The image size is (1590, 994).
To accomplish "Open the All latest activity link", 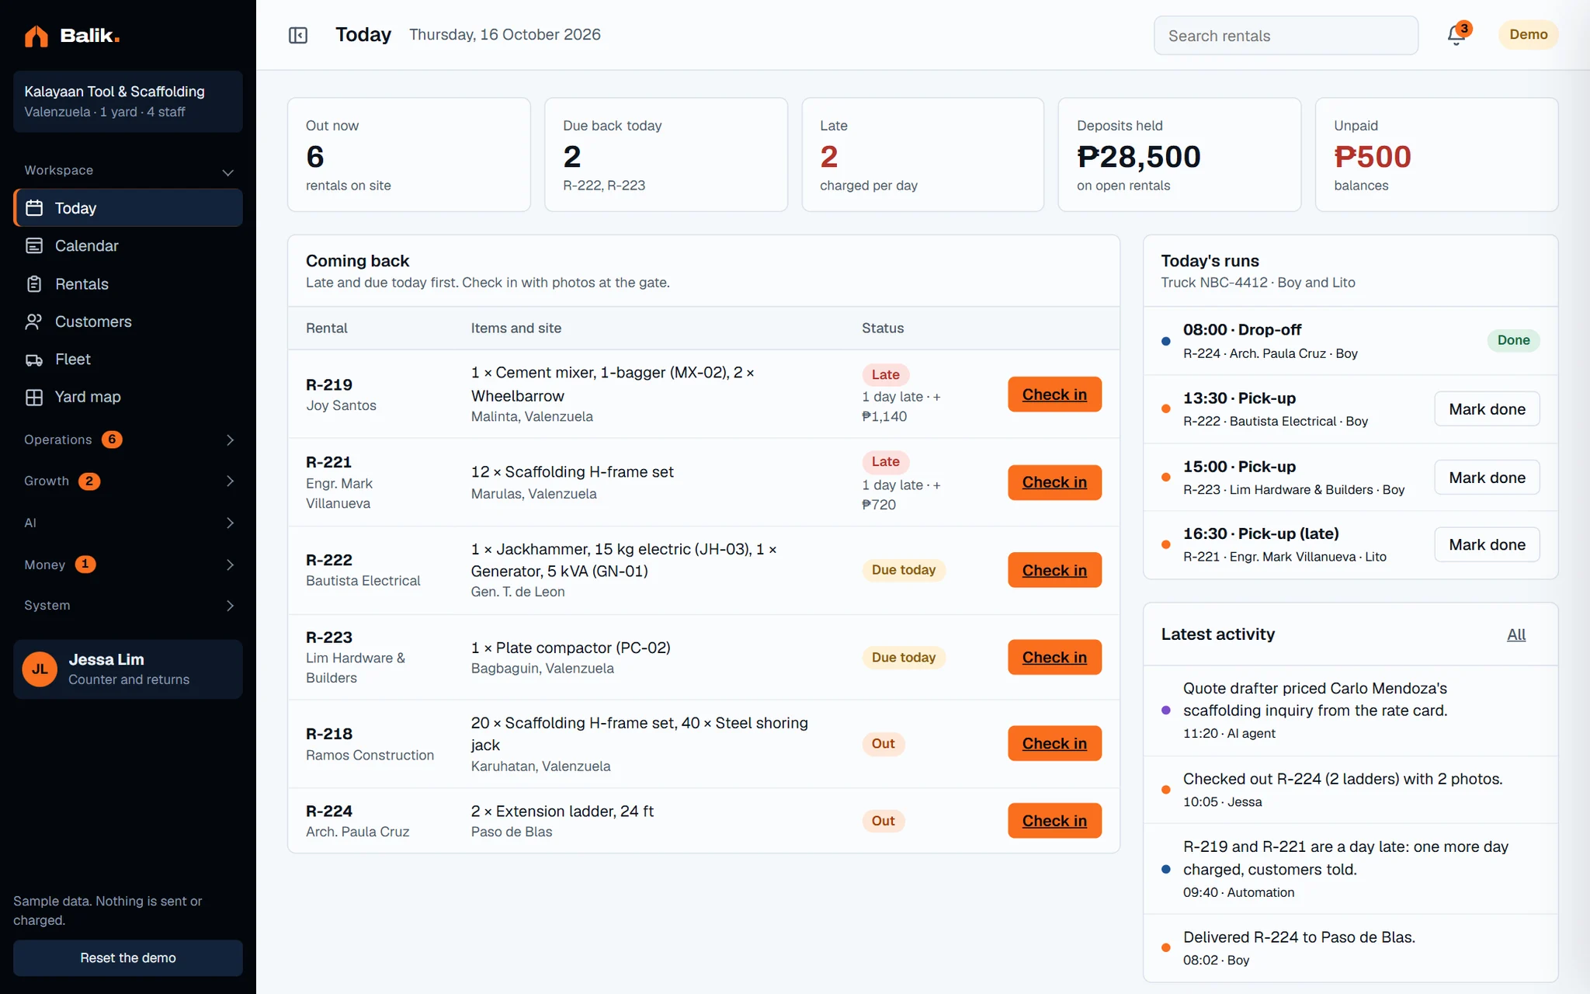I will coord(1516,634).
